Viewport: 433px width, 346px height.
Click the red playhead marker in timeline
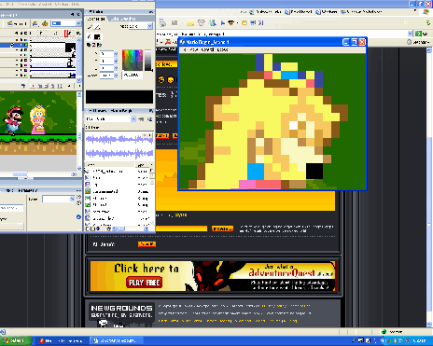[x=66, y=33]
